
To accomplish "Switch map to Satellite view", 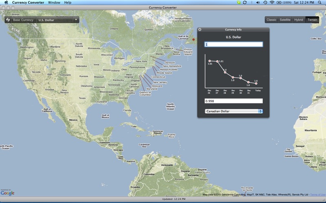I will [x=285, y=19].
